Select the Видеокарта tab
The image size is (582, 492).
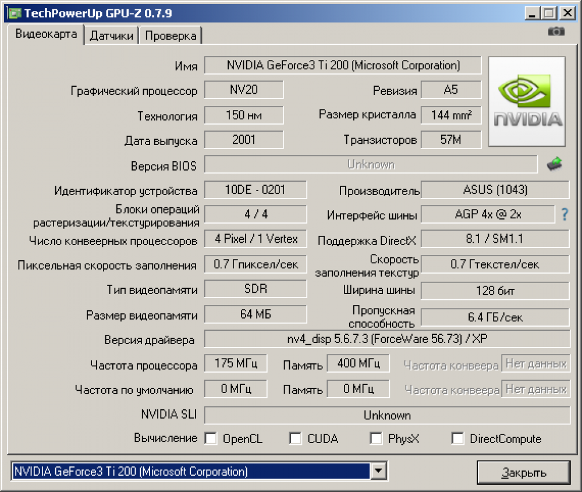pyautogui.click(x=46, y=34)
